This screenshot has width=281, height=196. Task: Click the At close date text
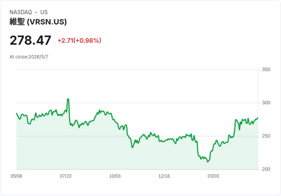[29, 57]
